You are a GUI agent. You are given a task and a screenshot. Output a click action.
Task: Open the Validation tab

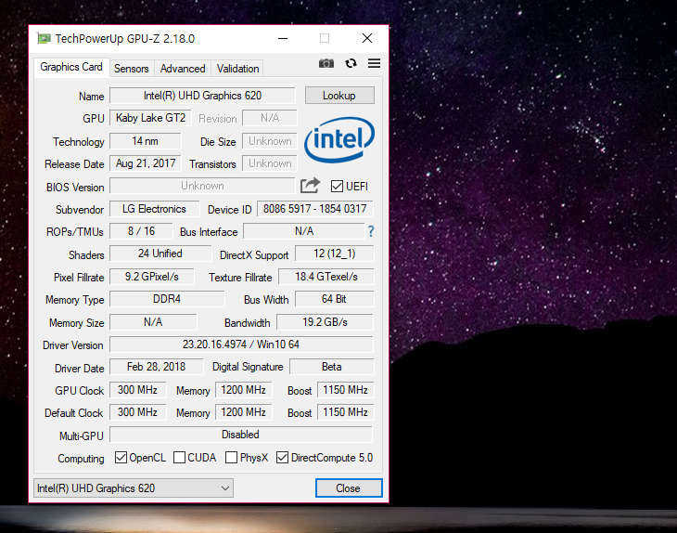tap(237, 69)
